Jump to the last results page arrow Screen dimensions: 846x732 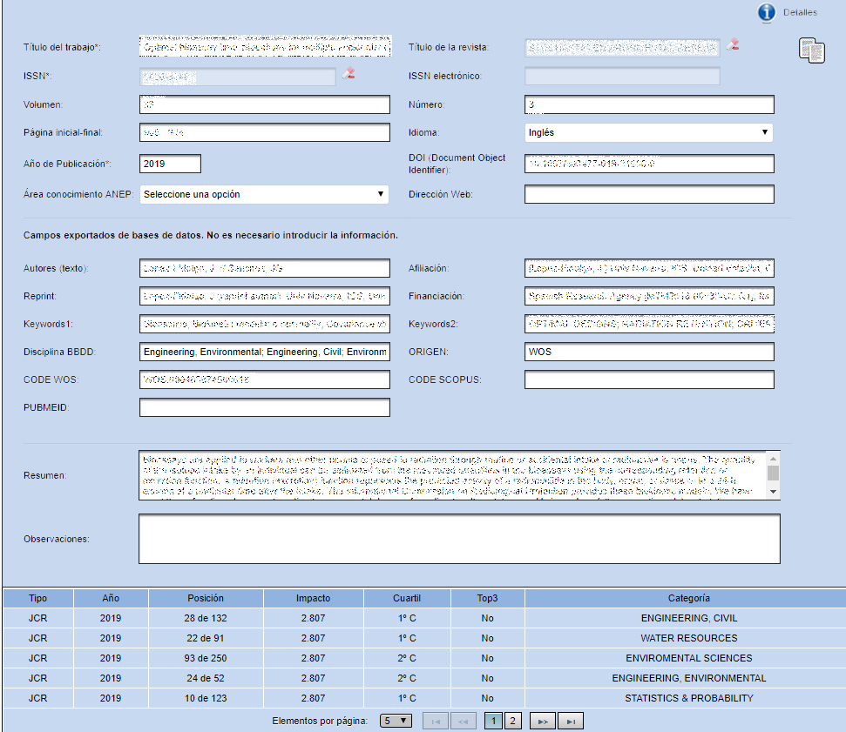571,721
